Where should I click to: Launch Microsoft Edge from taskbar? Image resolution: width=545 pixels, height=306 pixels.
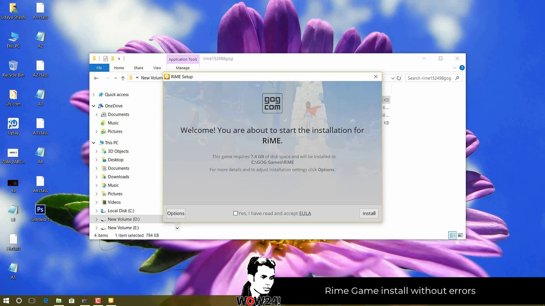coord(46,300)
